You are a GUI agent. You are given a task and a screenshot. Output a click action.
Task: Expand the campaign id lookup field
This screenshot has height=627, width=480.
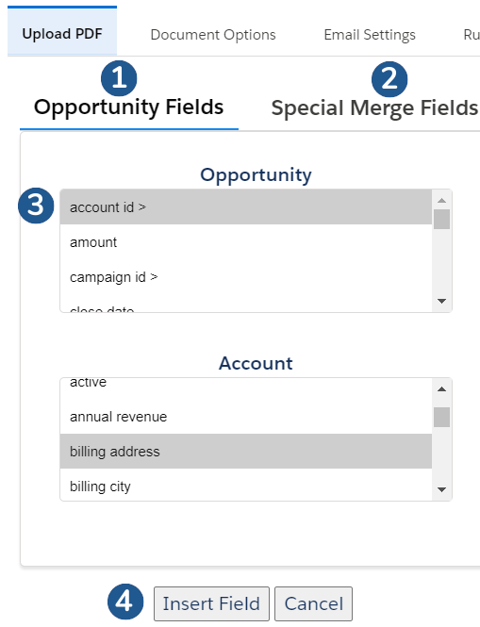[x=245, y=276]
